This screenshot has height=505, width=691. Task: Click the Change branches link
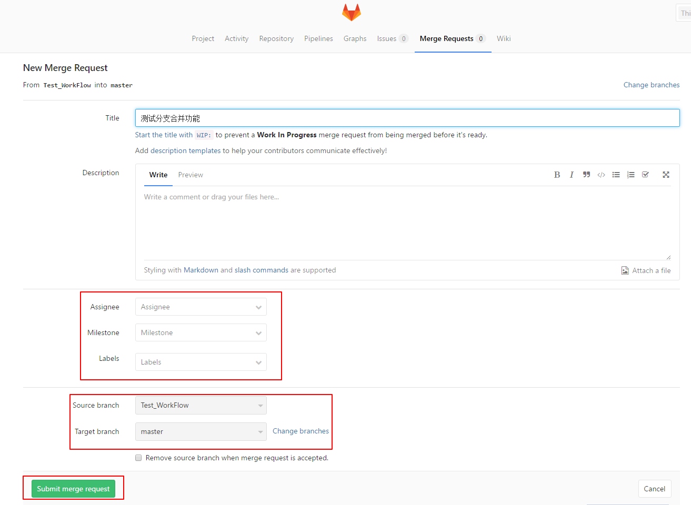[x=652, y=85]
